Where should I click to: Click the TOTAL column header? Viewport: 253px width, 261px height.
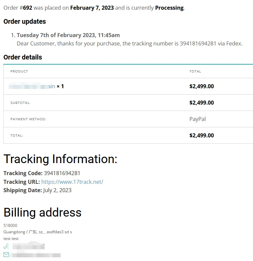tap(195, 71)
